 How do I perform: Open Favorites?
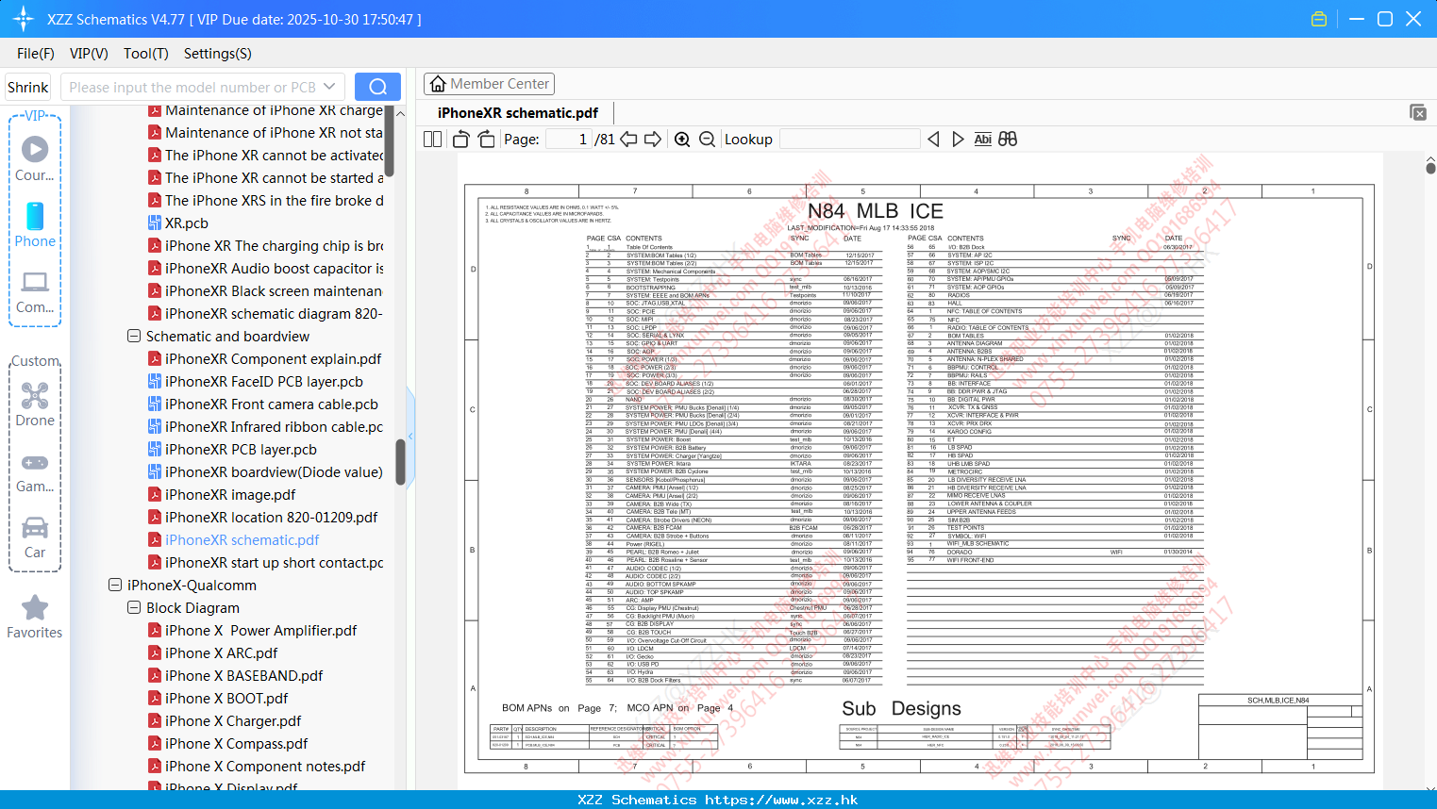coord(35,618)
